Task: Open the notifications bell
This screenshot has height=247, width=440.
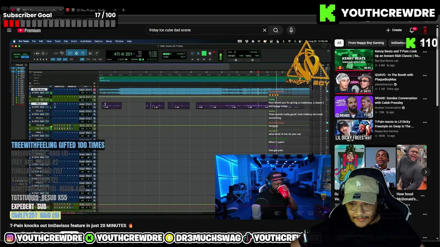Action: coord(412,30)
